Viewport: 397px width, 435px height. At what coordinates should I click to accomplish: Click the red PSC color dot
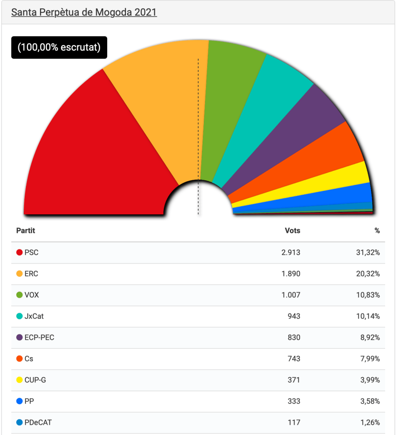coord(19,253)
